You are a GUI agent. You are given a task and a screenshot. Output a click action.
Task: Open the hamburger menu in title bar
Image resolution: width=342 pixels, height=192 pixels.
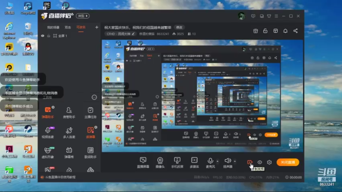(x=276, y=16)
